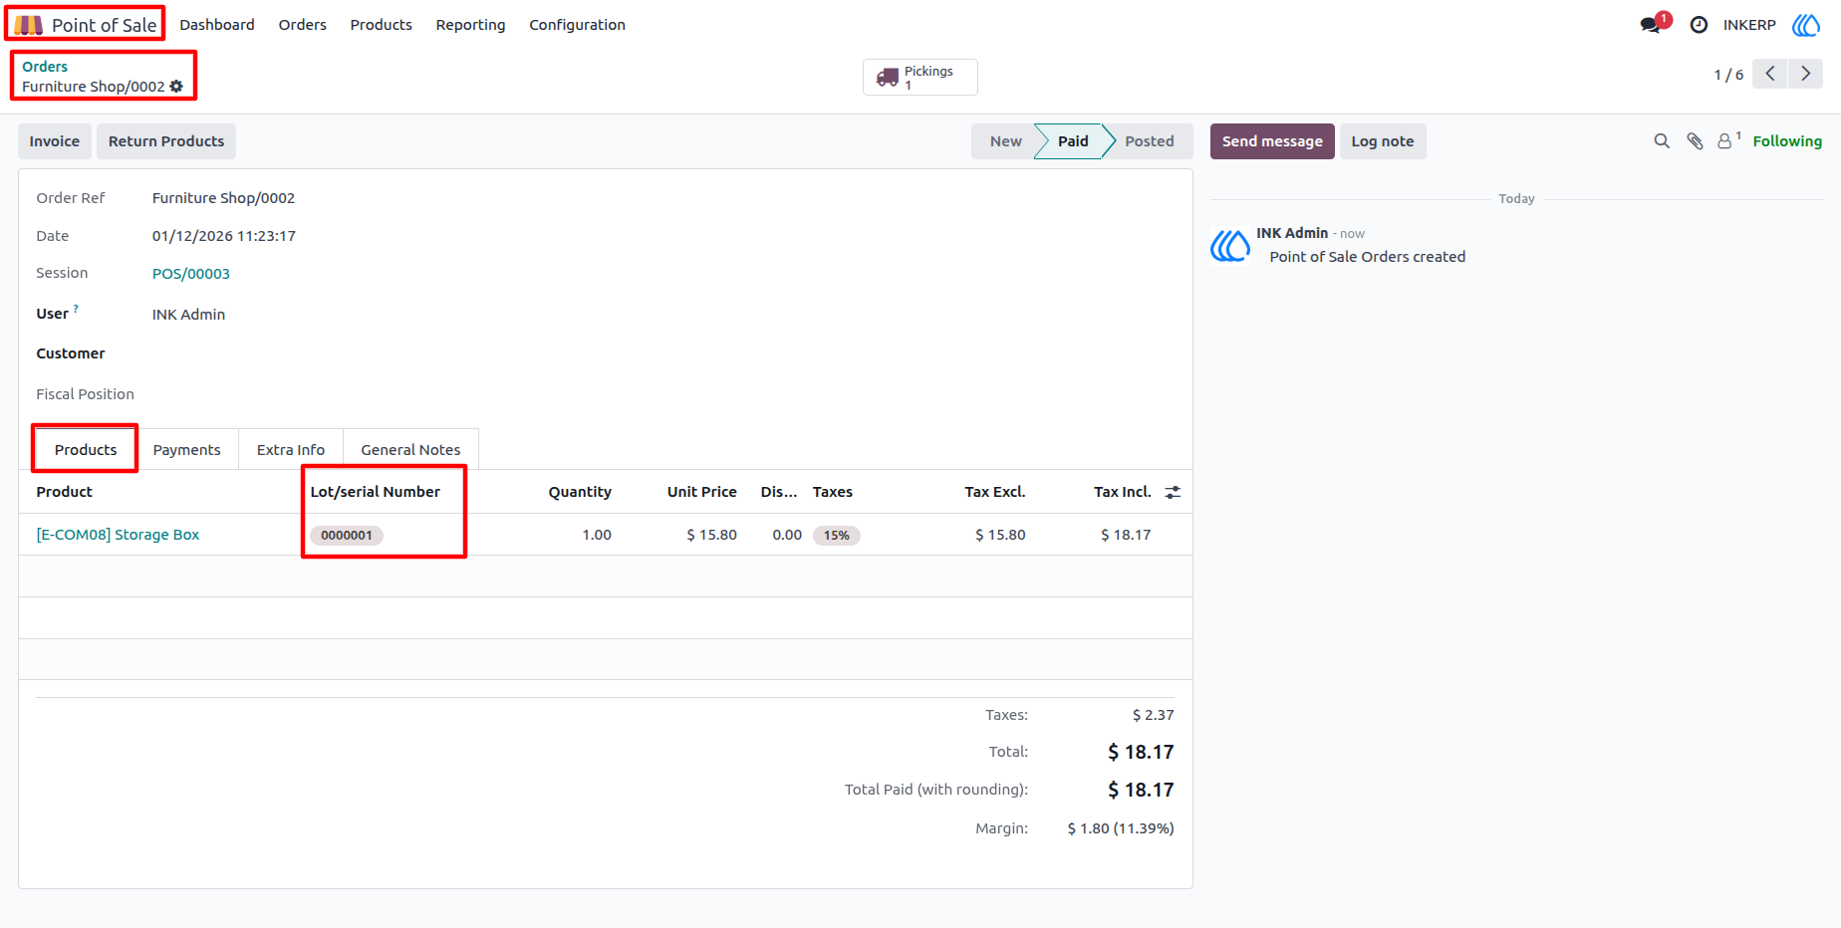The height and width of the screenshot is (928, 1841).
Task: Click the 0000001 lot serial tag
Action: click(347, 536)
